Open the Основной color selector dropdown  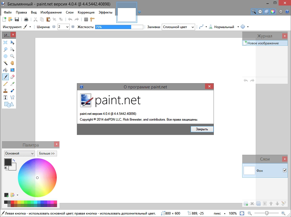19,153
